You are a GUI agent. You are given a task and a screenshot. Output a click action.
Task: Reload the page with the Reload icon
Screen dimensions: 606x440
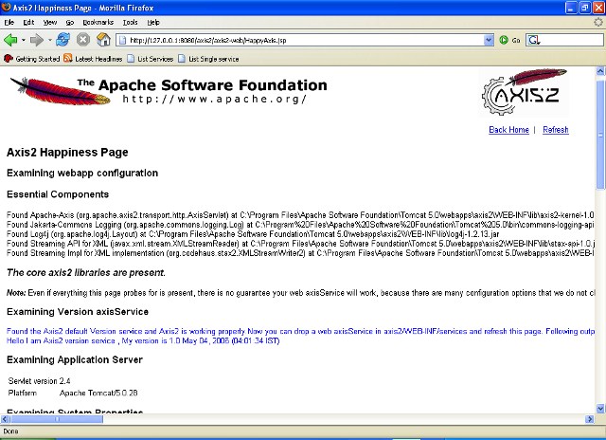click(x=63, y=40)
